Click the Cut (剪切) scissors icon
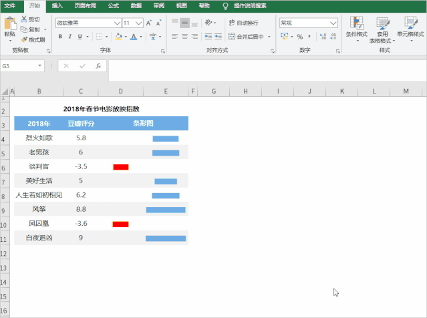This screenshot has height=318, width=427. (25, 20)
